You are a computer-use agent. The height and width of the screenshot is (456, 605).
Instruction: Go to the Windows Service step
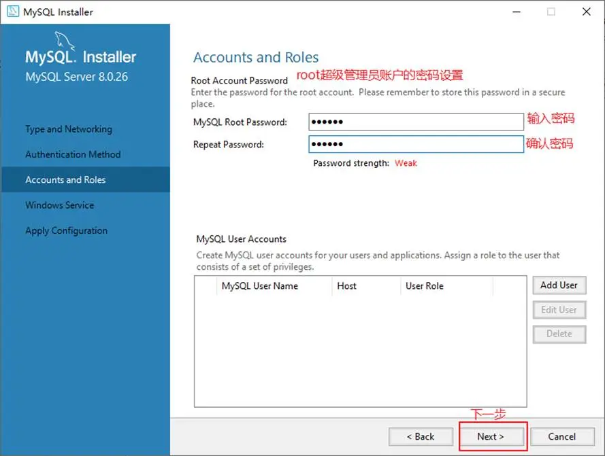point(60,205)
